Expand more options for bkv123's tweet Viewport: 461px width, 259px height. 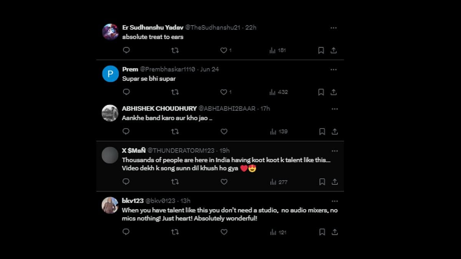click(x=335, y=201)
